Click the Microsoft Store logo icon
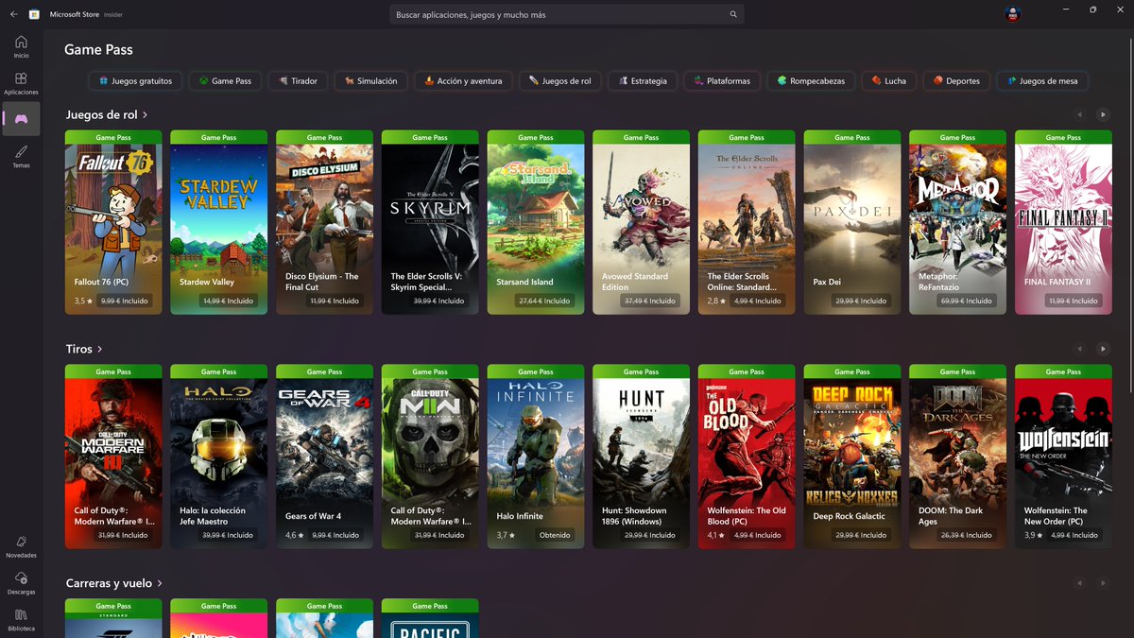The height and width of the screenshot is (638, 1134). pos(35,14)
